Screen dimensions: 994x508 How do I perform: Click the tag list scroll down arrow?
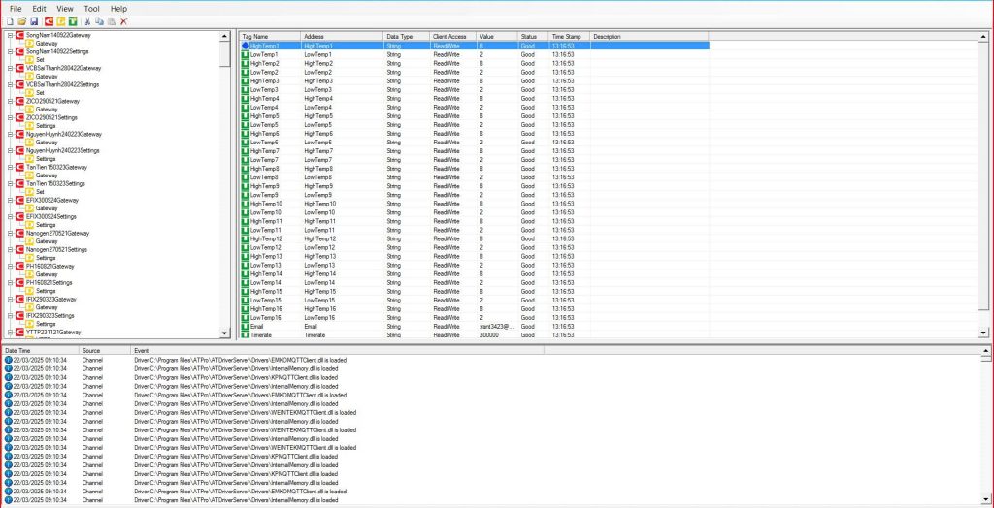click(983, 333)
